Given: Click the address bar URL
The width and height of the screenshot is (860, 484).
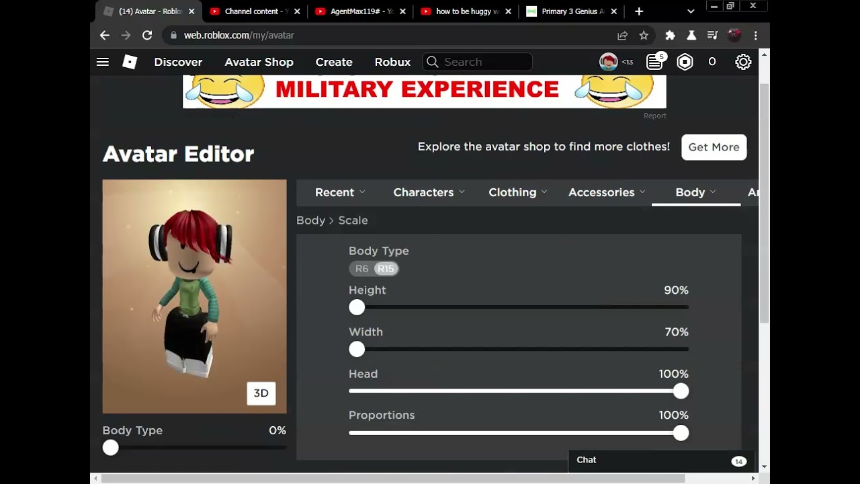Looking at the screenshot, I should click(x=239, y=35).
